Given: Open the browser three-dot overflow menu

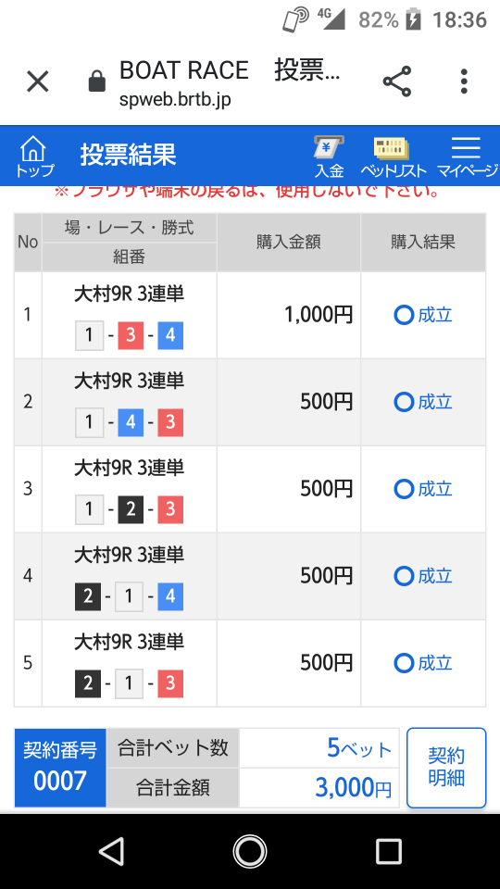Looking at the screenshot, I should [x=464, y=81].
